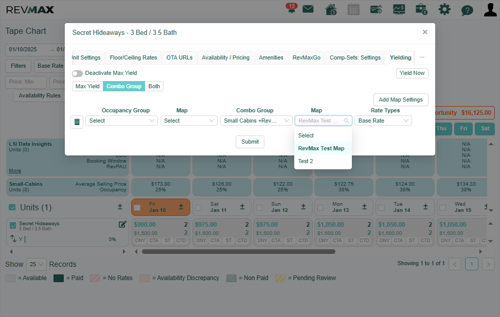Click the search icon in Map field
The width and height of the screenshot is (500, 317).
346,121
